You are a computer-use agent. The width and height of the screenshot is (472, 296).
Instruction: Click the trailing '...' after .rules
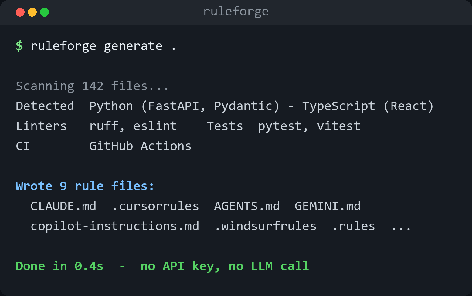click(x=401, y=229)
